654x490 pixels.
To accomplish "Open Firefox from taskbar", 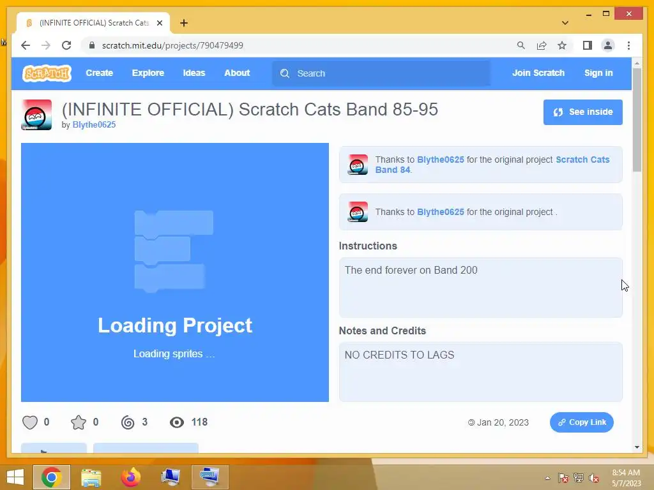I will (130, 477).
